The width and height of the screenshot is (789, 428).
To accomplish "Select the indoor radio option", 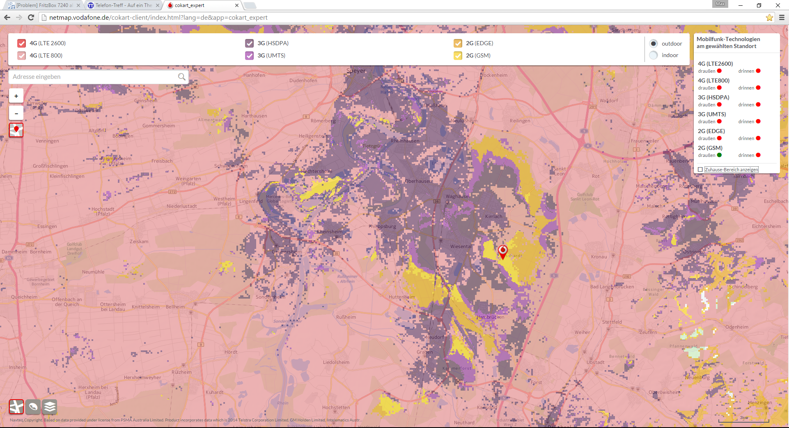I will [x=654, y=55].
